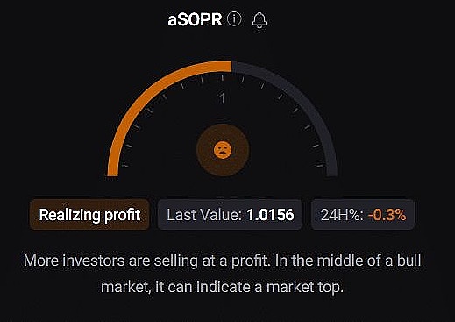Viewport: 455px width, 322px height.
Task: Click the 24H% -0.3% box
Action: (363, 215)
